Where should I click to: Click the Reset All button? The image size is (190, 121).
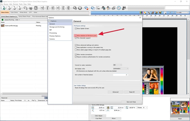(x=132, y=92)
